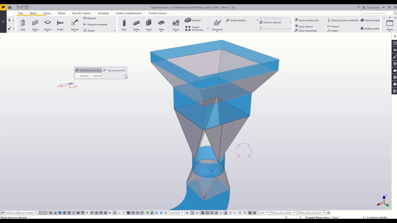This screenshot has width=397, height=223.
Task: Choose Według elementów in floating toolbar
Action: [88, 70]
